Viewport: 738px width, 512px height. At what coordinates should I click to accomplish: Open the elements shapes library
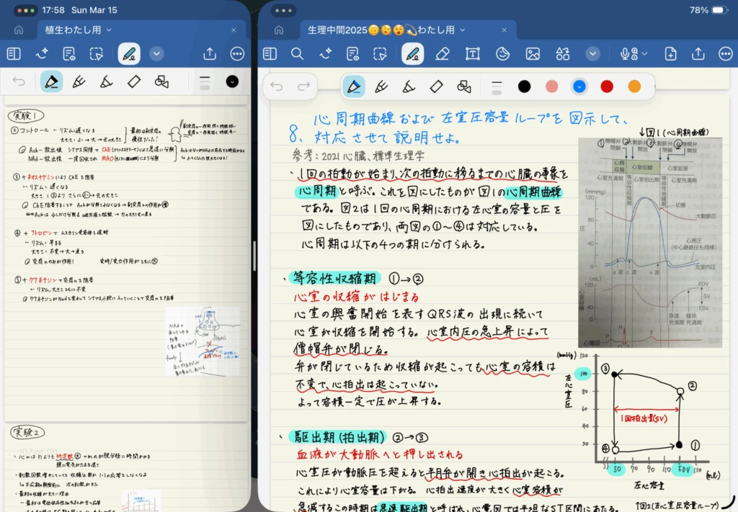(x=562, y=54)
